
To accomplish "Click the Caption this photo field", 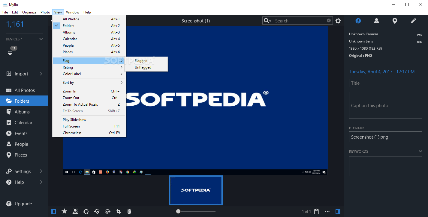I will pos(386,105).
